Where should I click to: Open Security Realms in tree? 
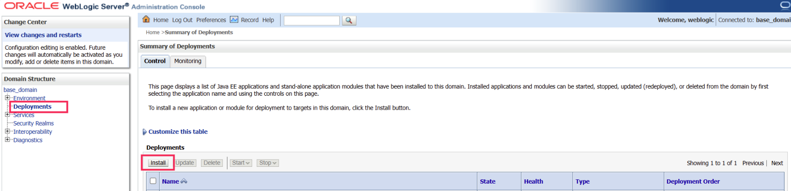coord(34,123)
